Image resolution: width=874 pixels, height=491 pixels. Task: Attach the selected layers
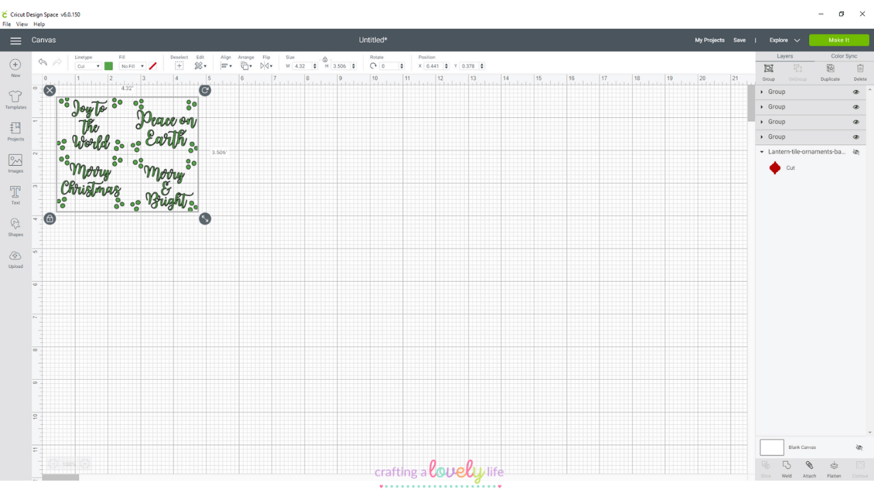pyautogui.click(x=809, y=469)
